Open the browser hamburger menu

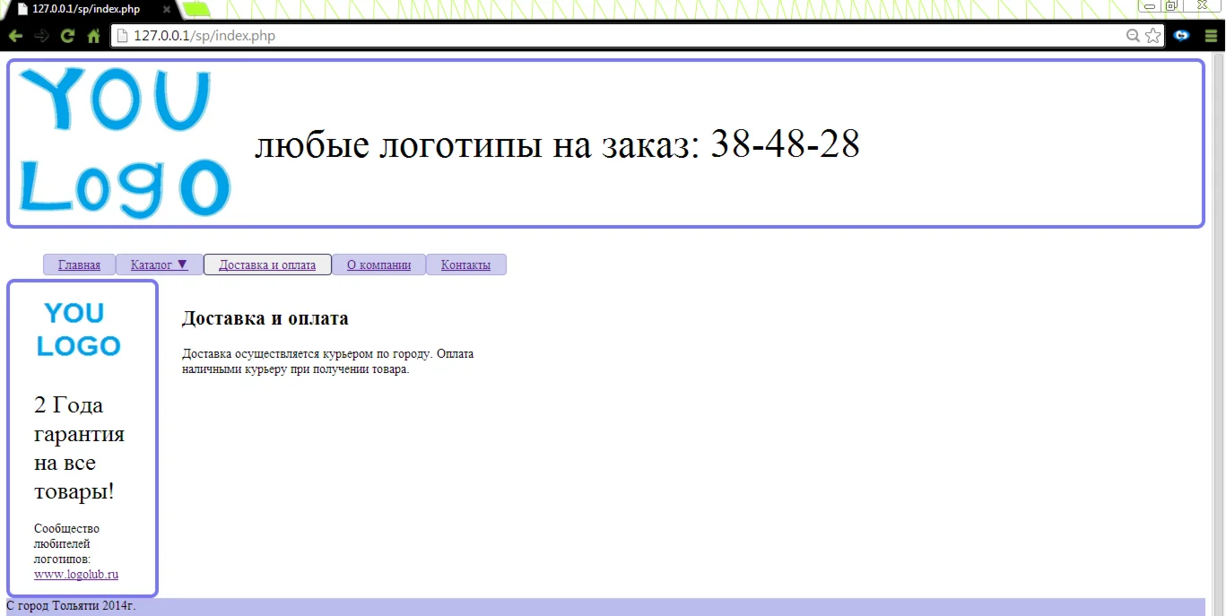point(1211,36)
